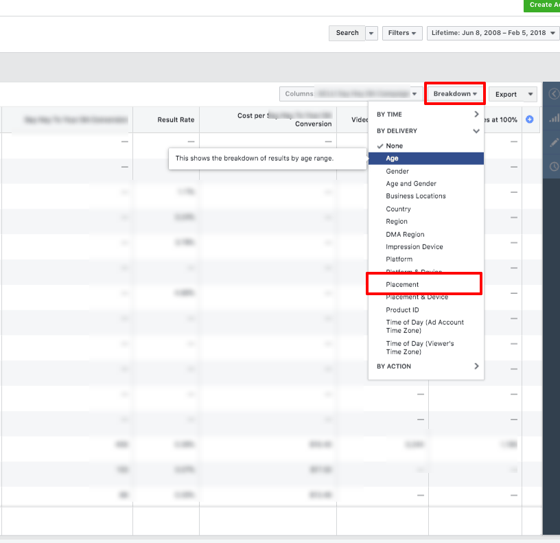Expand the By Action section
This screenshot has height=543, width=560.
(x=426, y=367)
